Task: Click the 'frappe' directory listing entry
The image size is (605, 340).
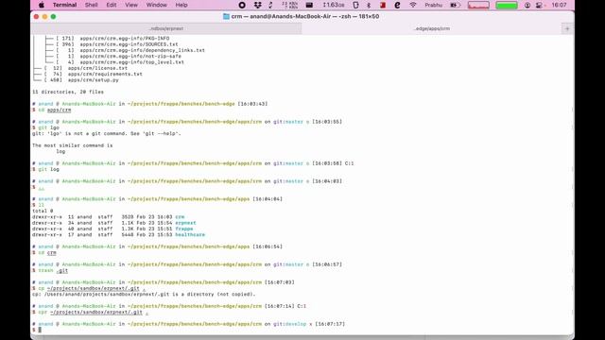Action: (x=184, y=229)
